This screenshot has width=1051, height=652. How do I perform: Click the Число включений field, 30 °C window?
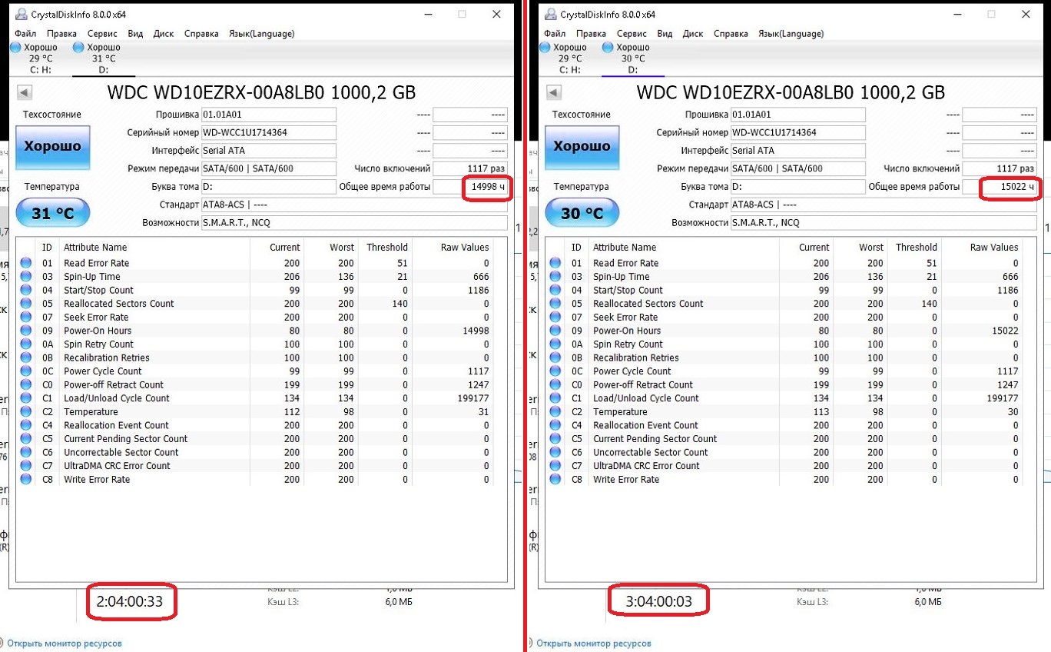[1000, 168]
